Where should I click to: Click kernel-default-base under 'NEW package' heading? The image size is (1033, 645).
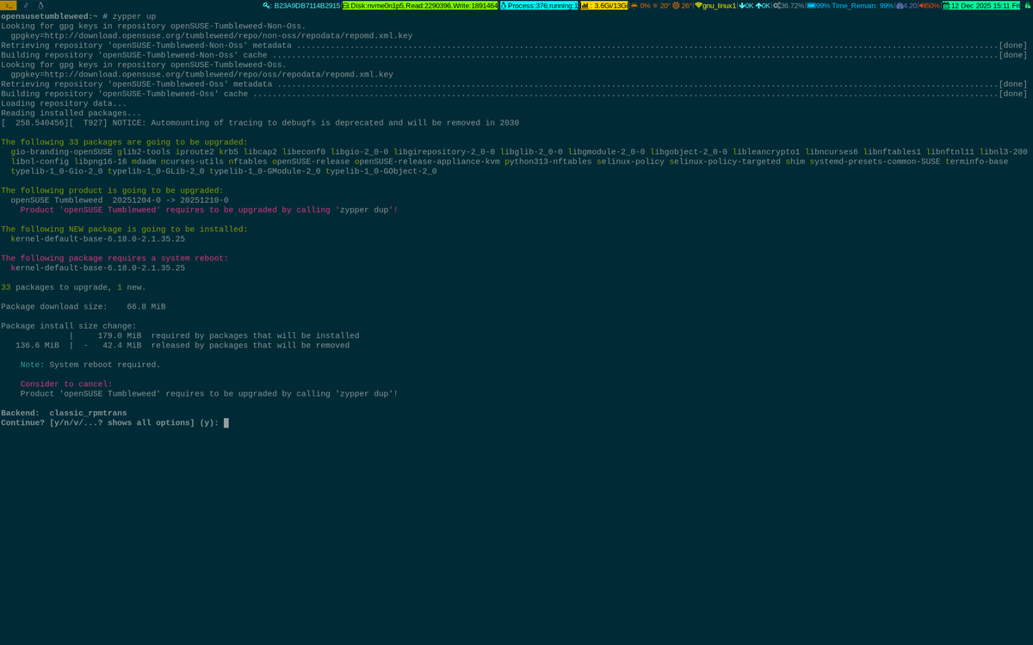pyautogui.click(x=97, y=239)
